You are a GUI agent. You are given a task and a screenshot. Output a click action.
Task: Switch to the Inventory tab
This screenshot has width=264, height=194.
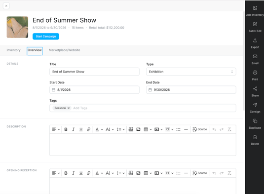tap(13, 50)
